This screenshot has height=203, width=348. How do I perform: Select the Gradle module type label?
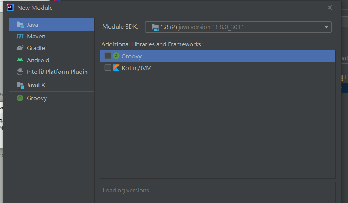[x=36, y=48]
